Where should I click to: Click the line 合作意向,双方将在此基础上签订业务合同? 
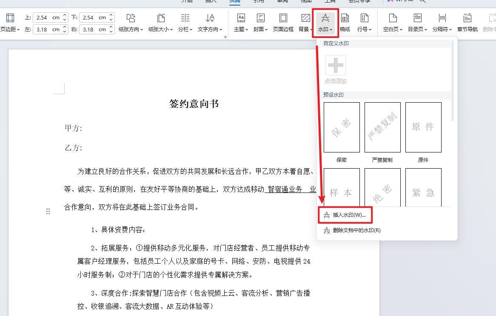coord(131,207)
